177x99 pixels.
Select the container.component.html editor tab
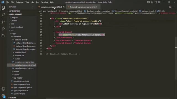pyautogui.click(x=51, y=7)
